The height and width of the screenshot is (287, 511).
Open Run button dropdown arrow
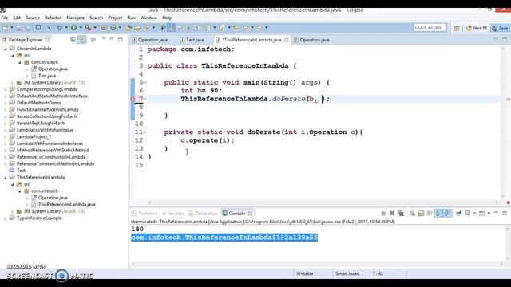(x=81, y=28)
